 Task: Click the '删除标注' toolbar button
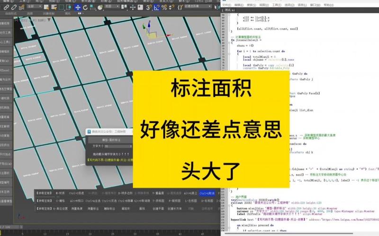point(109,209)
